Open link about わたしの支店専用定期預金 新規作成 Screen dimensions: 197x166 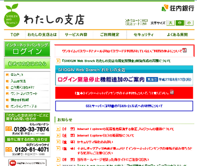tap(116, 61)
